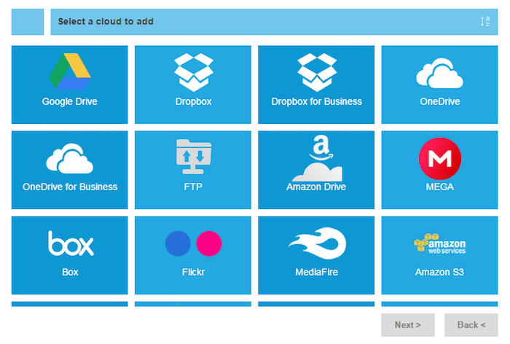Pick the MediaFire flame icon
The image size is (510, 344).
coord(316,243)
